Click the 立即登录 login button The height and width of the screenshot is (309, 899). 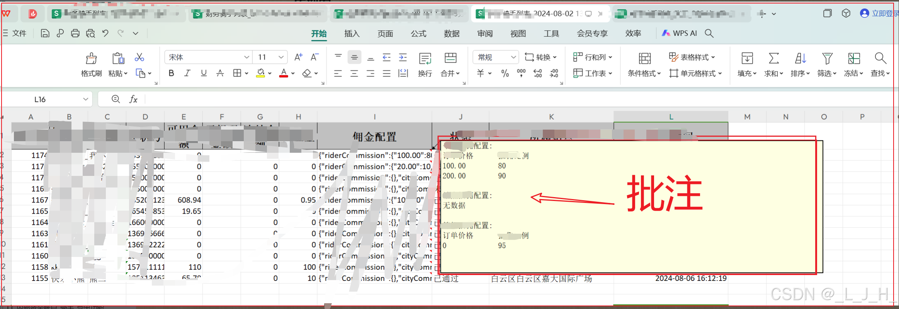tap(879, 13)
